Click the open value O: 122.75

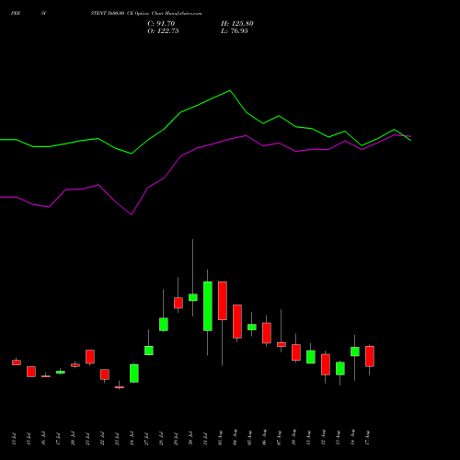pyautogui.click(x=163, y=31)
